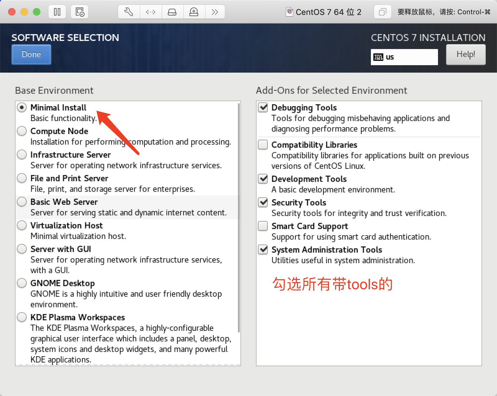The image size is (497, 396).
Task: Uncheck the Debugging Tools add-on
Action: [263, 108]
